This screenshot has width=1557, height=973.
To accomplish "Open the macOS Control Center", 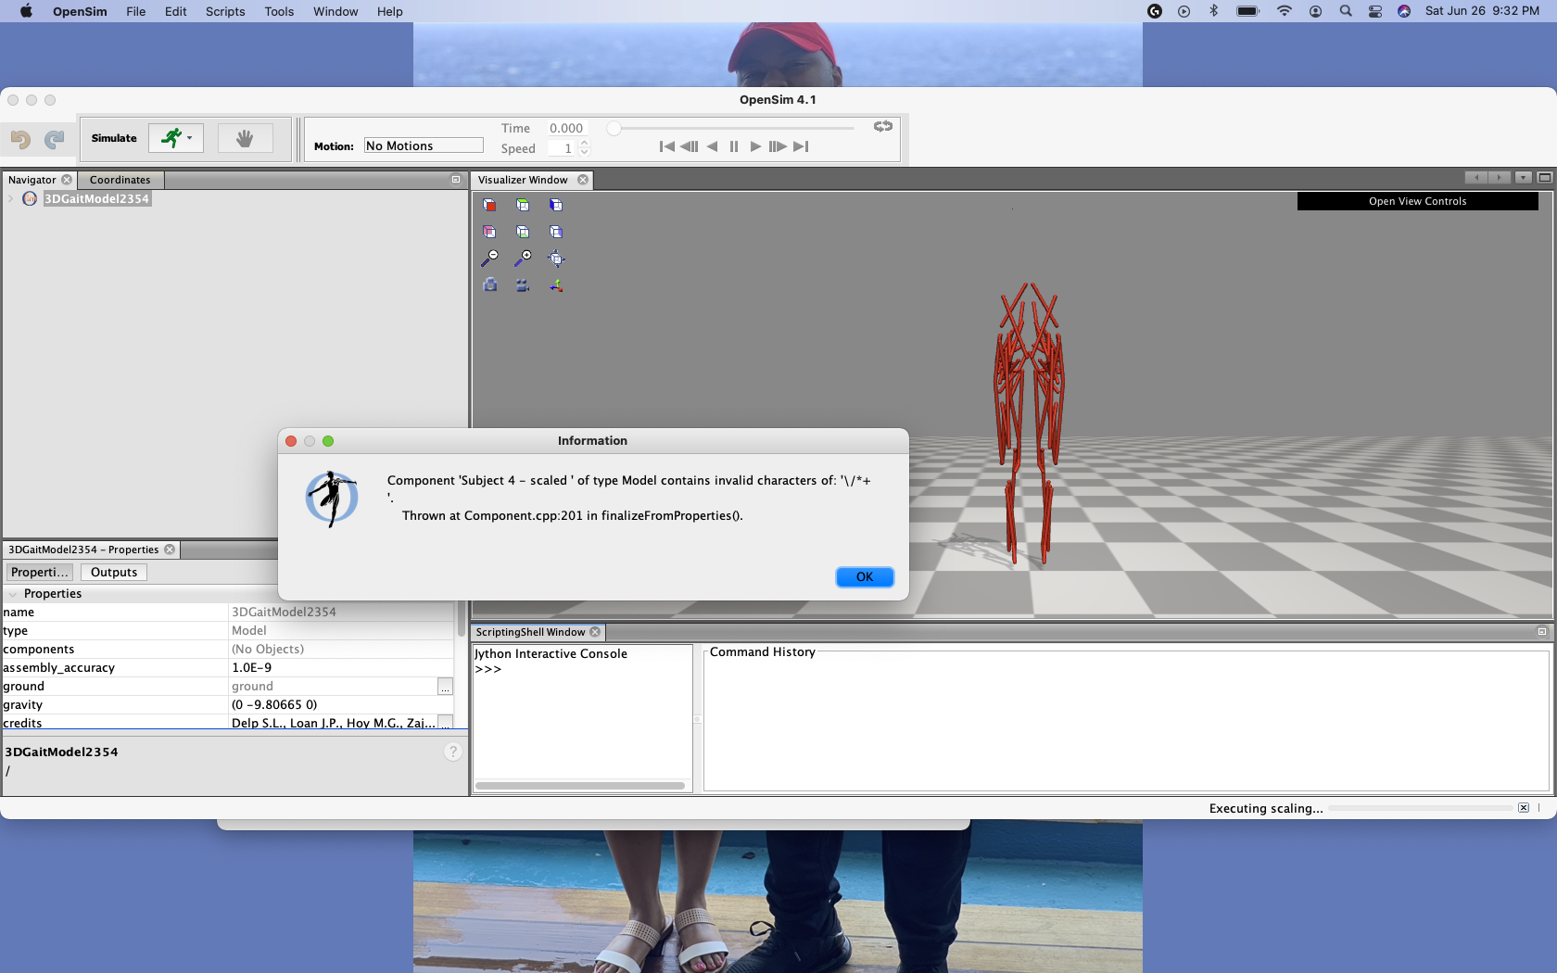I will pos(1375,11).
